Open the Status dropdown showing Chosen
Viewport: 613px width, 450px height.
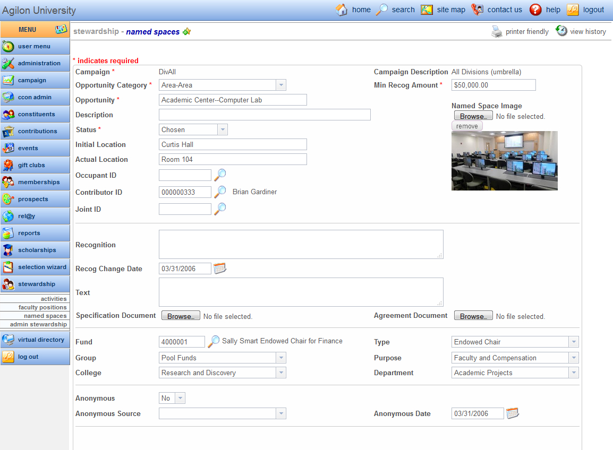point(223,129)
